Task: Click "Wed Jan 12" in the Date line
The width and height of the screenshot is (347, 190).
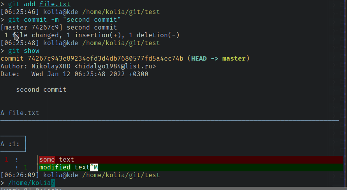Action: (51, 74)
